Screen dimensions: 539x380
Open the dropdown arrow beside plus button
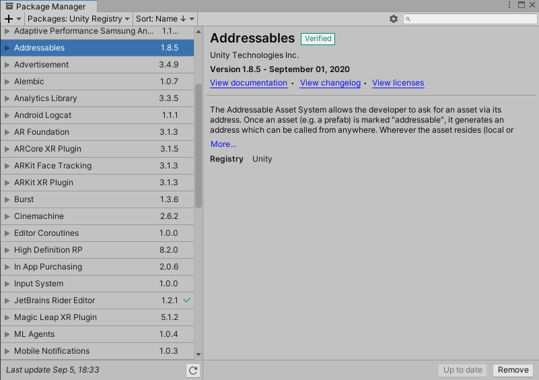click(x=19, y=19)
